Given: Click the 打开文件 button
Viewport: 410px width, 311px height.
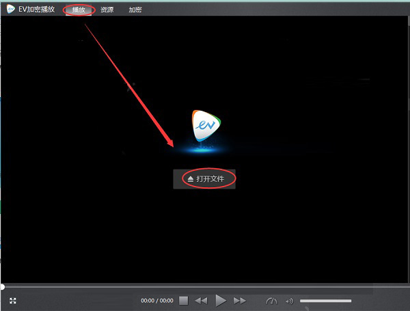Looking at the screenshot, I should (x=204, y=179).
